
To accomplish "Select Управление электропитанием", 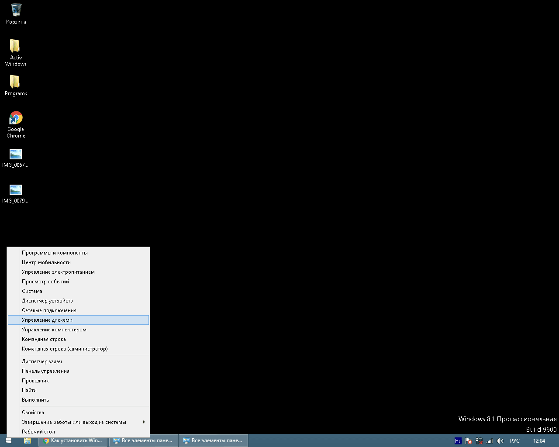I will 79,272.
